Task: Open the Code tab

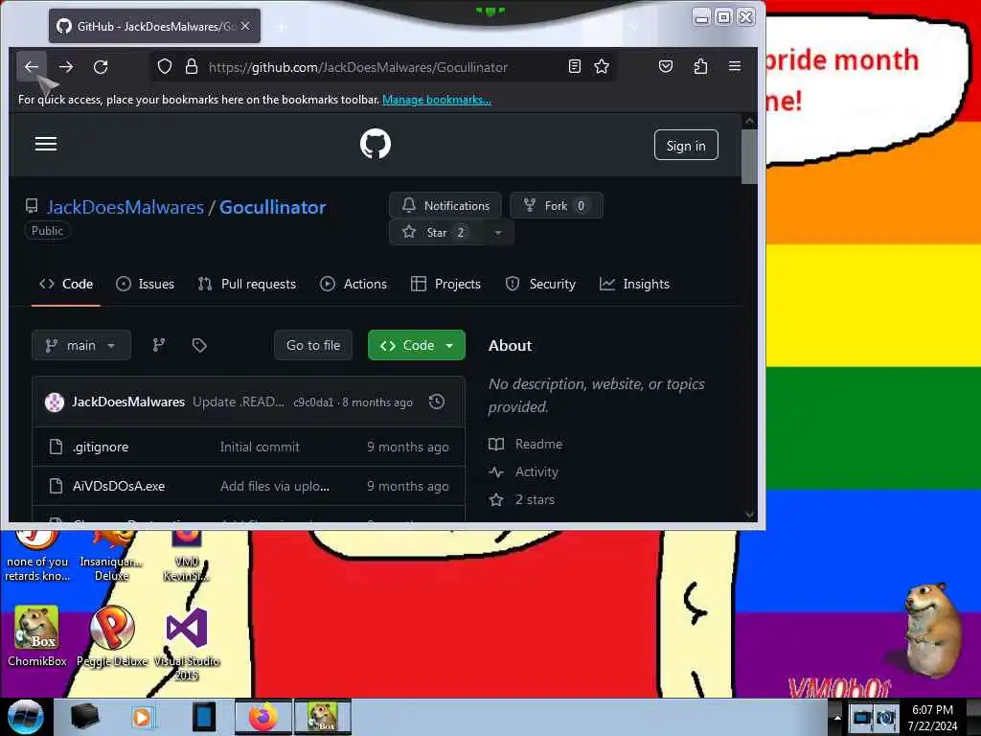Action: 66,284
